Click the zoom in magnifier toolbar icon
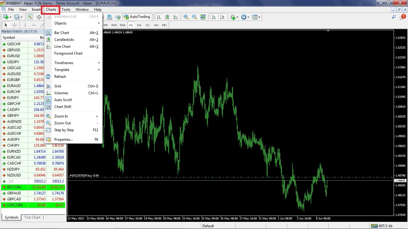 click(186, 17)
